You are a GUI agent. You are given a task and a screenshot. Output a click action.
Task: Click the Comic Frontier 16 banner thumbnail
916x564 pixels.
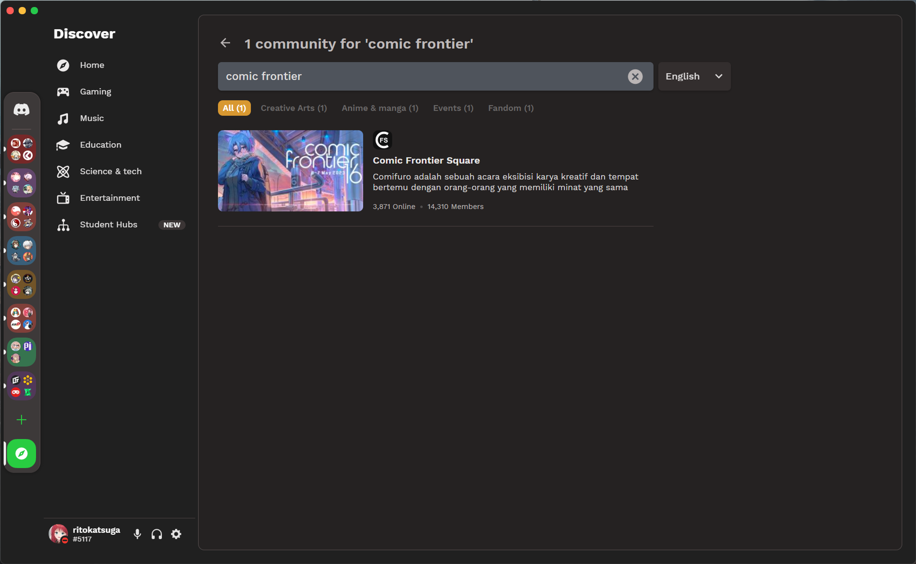pyautogui.click(x=290, y=171)
